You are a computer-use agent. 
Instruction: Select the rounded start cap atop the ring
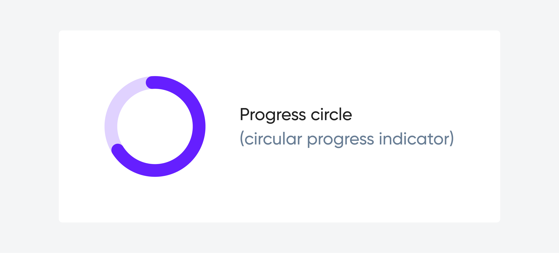152,82
